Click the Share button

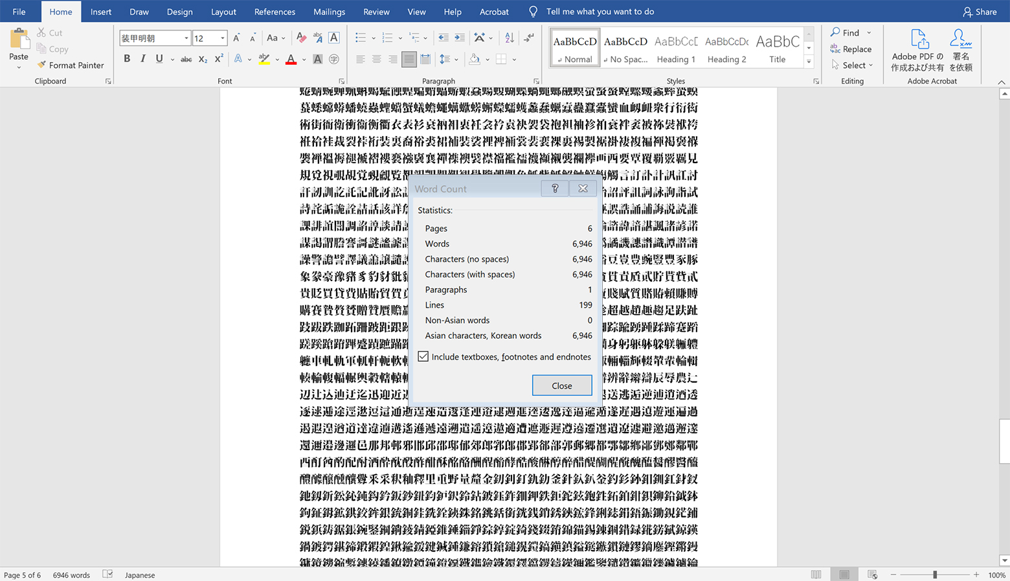[x=980, y=12]
